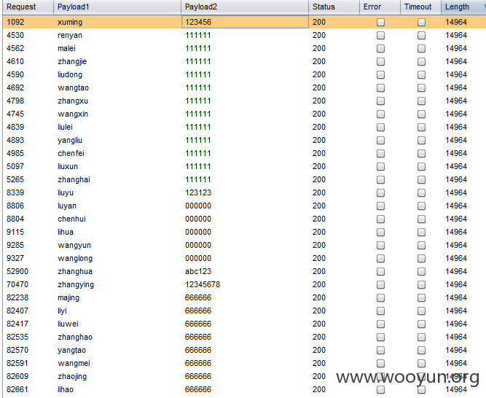
Task: Toggle Timeout checkbox in malei row
Action: pos(421,48)
